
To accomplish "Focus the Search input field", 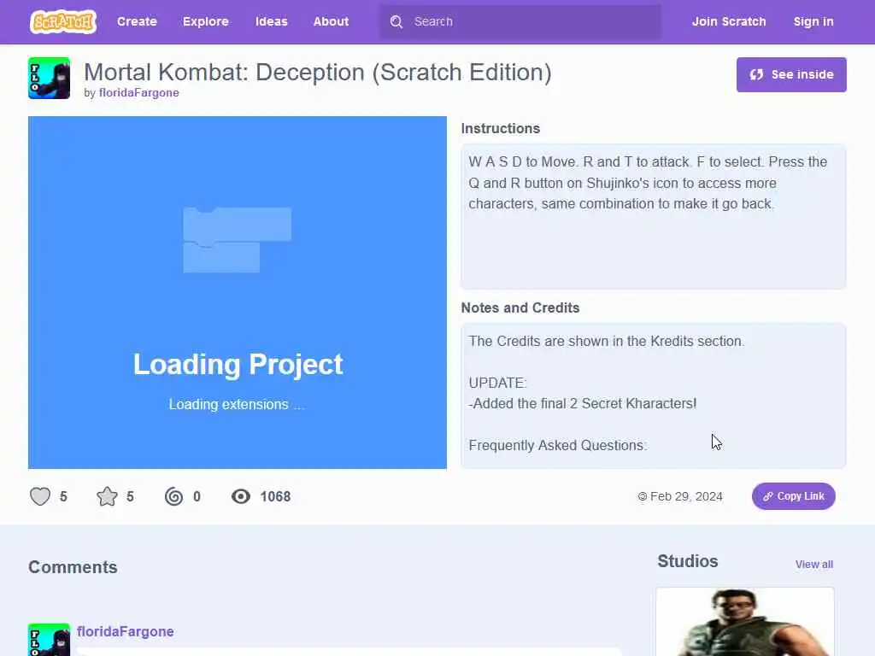I will pos(520,21).
